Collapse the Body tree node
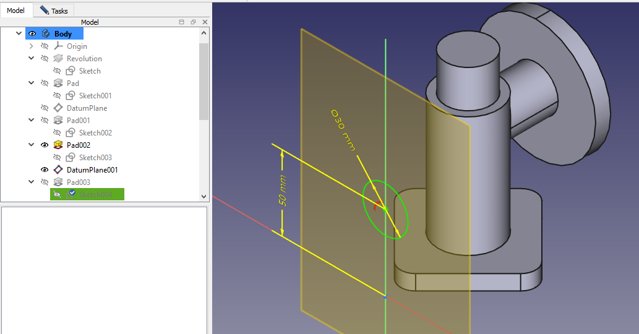This screenshot has height=334, width=639. click(x=19, y=34)
